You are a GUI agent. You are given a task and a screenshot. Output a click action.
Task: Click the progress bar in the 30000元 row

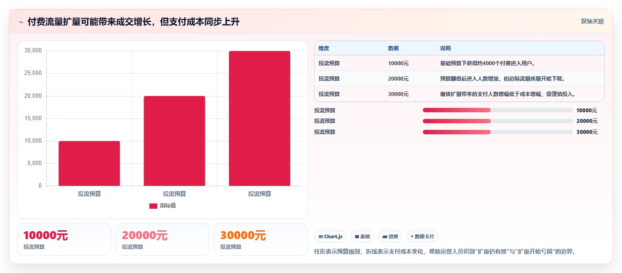pyautogui.click(x=497, y=132)
